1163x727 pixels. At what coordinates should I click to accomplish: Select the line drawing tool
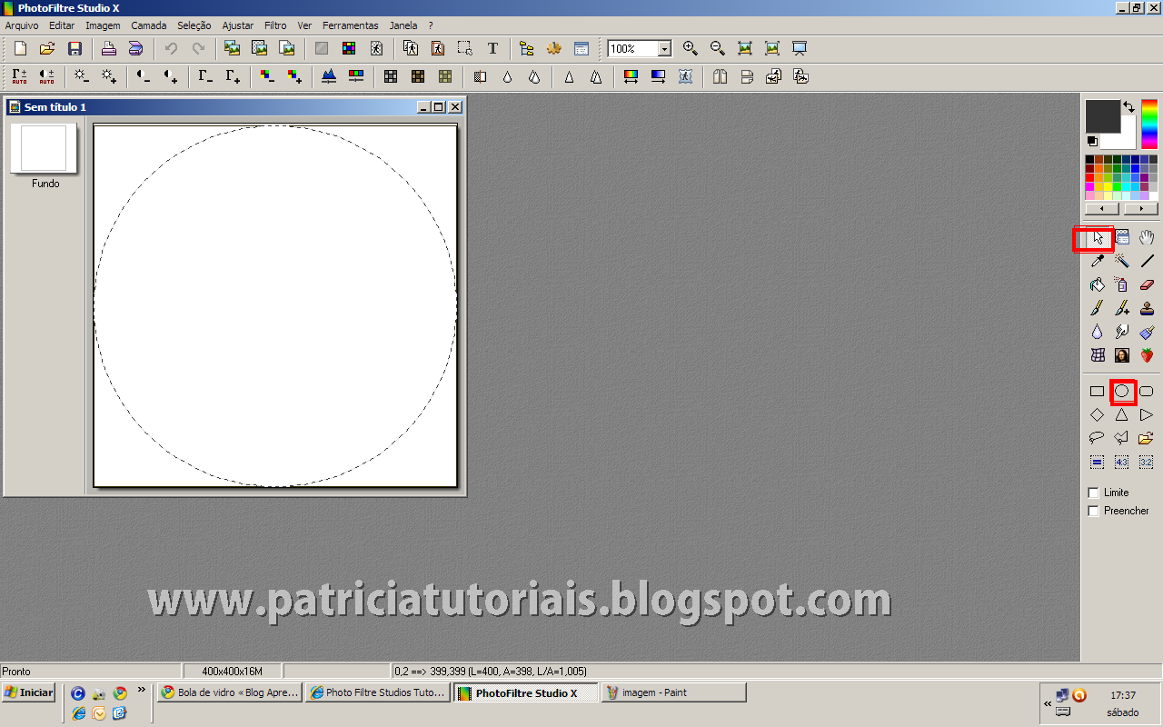pos(1147,262)
